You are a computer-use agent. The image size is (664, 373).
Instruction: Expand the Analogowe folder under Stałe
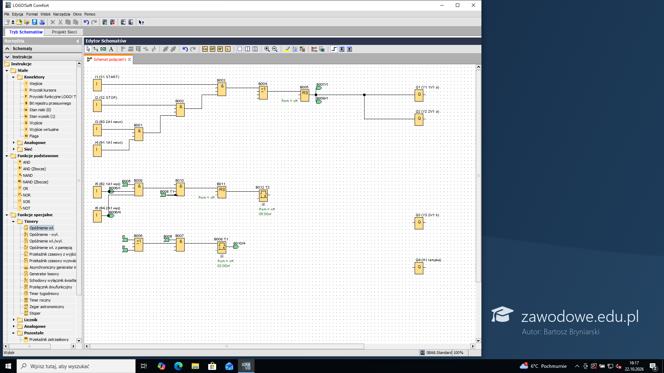pyautogui.click(x=14, y=143)
